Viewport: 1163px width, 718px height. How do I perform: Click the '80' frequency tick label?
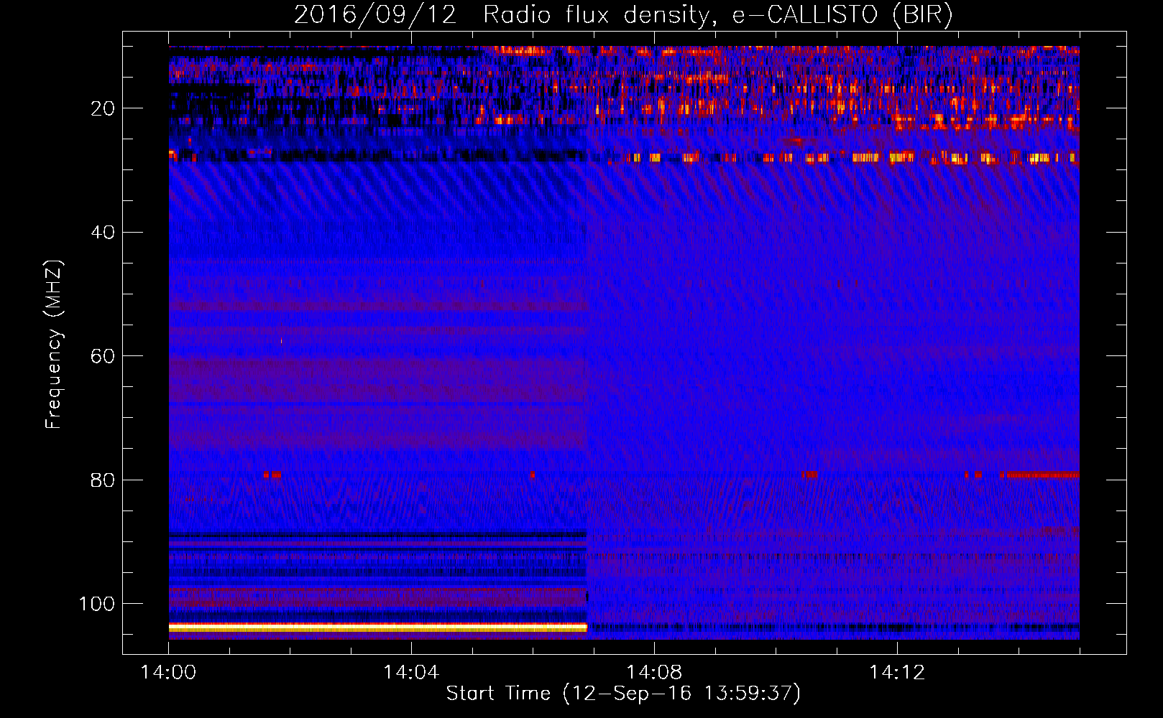click(x=103, y=480)
